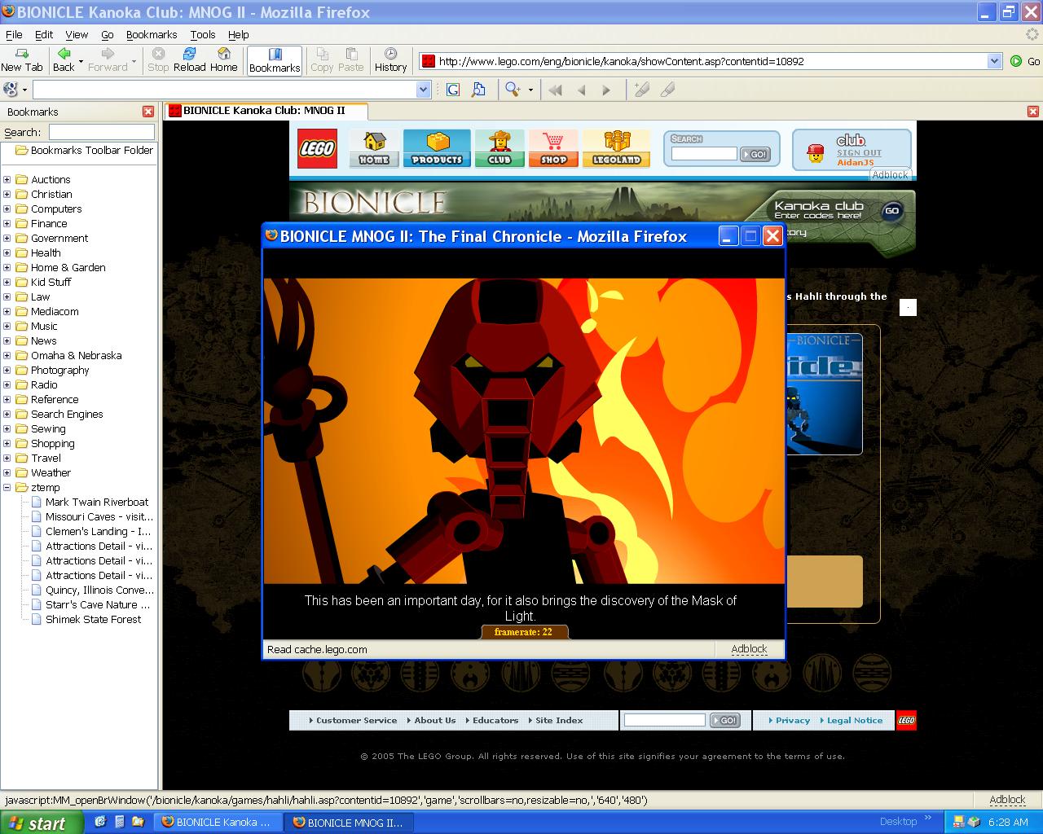
Task: Click the small LEGO logo in footer
Action: click(906, 720)
